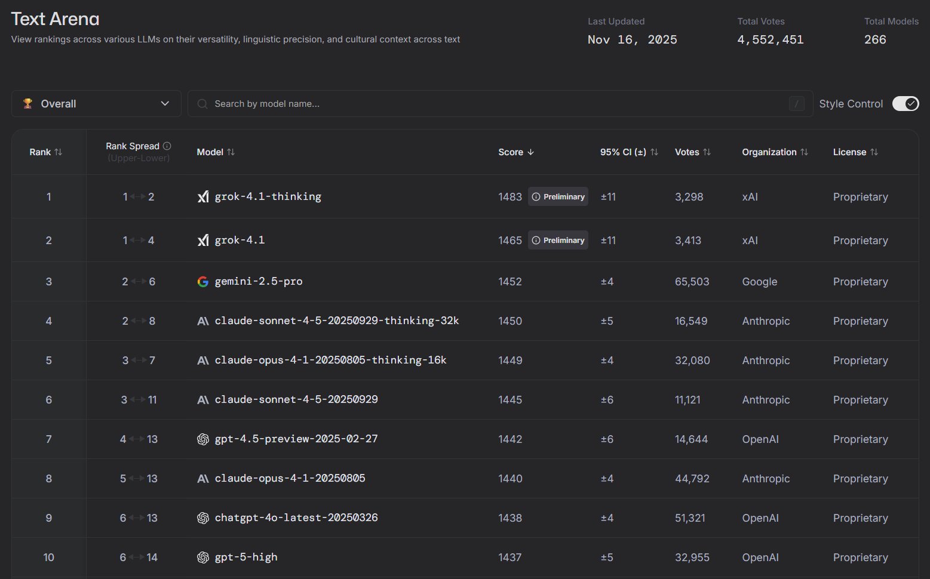Viewport: 930px width, 579px height.
Task: Click the OpenAI logo beside gpt-5-high
Action: (203, 558)
